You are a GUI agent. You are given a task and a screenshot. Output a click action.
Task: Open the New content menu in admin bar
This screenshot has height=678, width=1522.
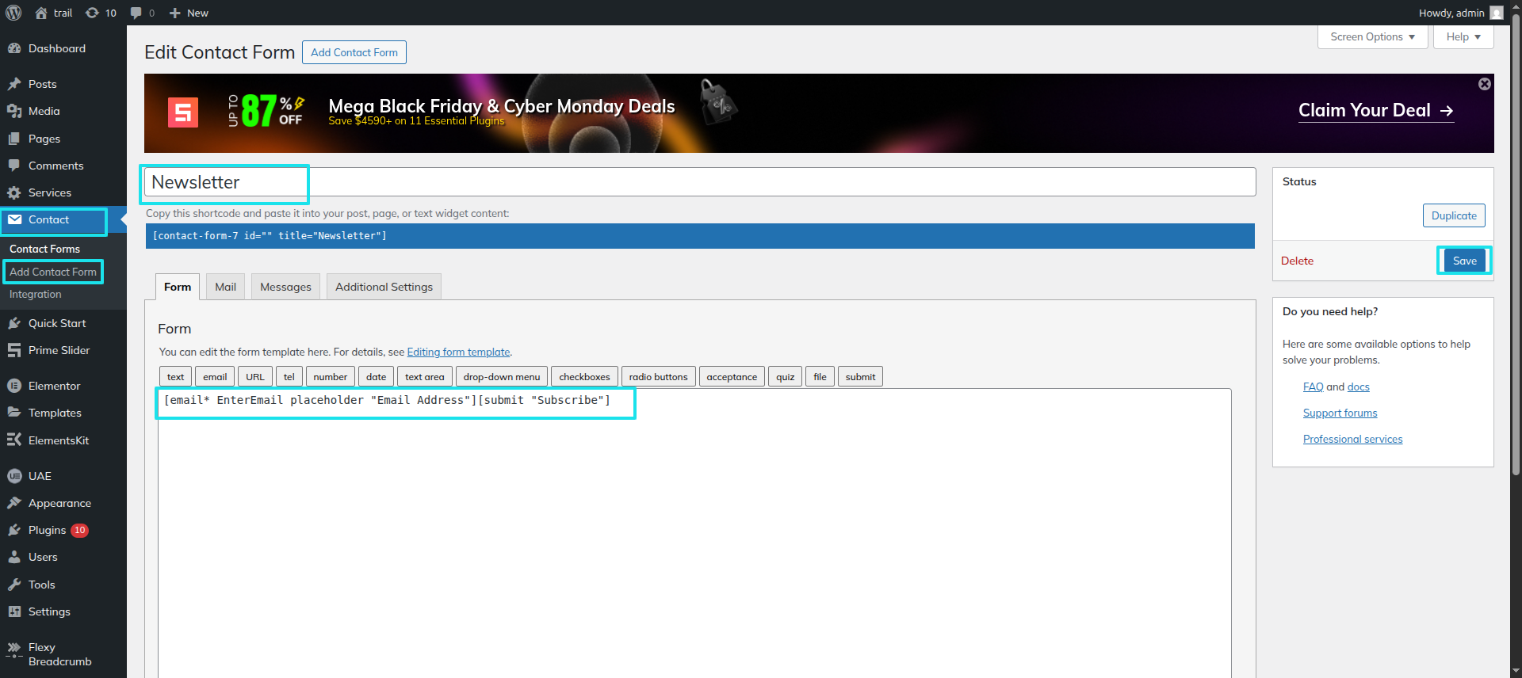tap(189, 13)
